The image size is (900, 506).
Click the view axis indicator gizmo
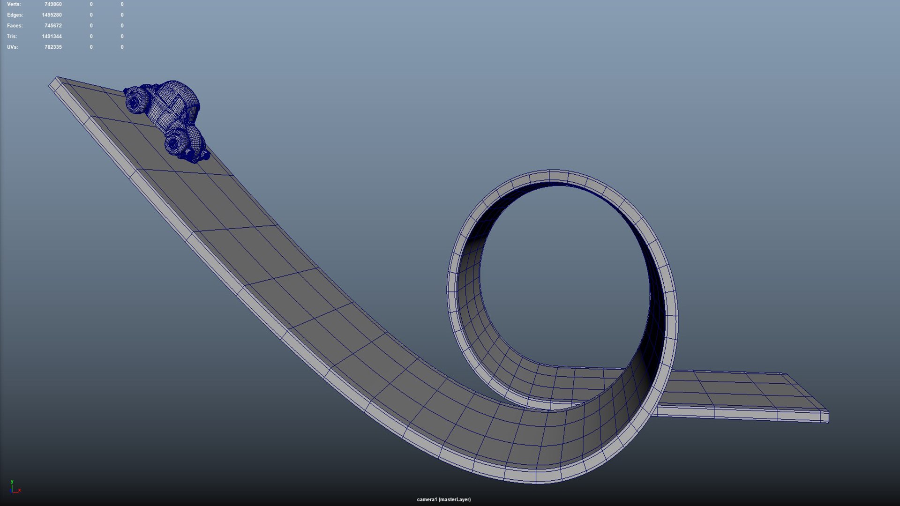click(x=15, y=487)
